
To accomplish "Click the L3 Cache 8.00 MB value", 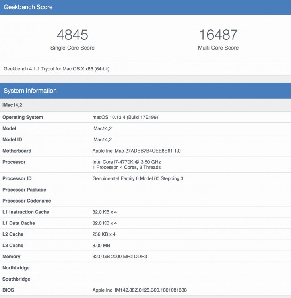I will click(101, 246).
